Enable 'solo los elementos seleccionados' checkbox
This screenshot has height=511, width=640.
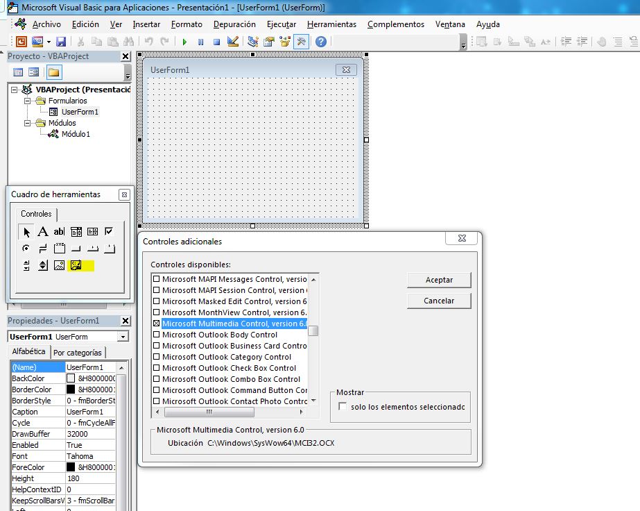click(343, 407)
